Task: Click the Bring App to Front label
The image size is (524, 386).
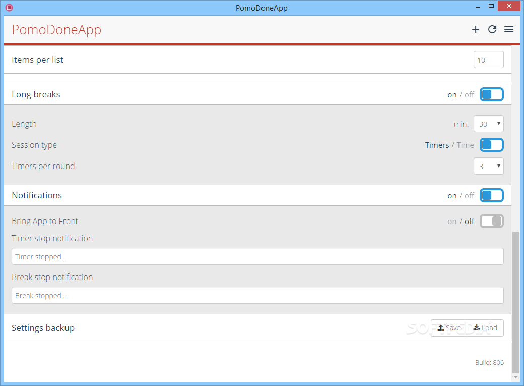Action: 45,221
